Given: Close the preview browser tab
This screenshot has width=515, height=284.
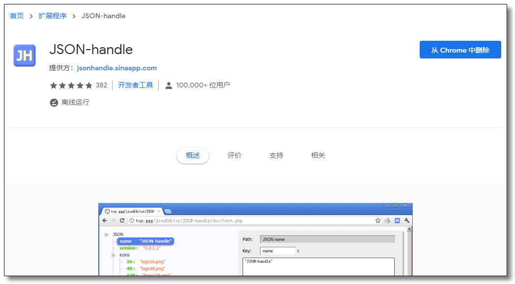Looking at the screenshot, I should pos(159,211).
